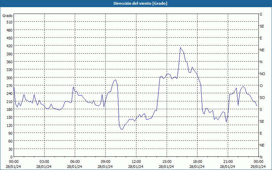Select the 18:00 x-axis time label
Screen dimensions: 272x170
click(x=198, y=162)
